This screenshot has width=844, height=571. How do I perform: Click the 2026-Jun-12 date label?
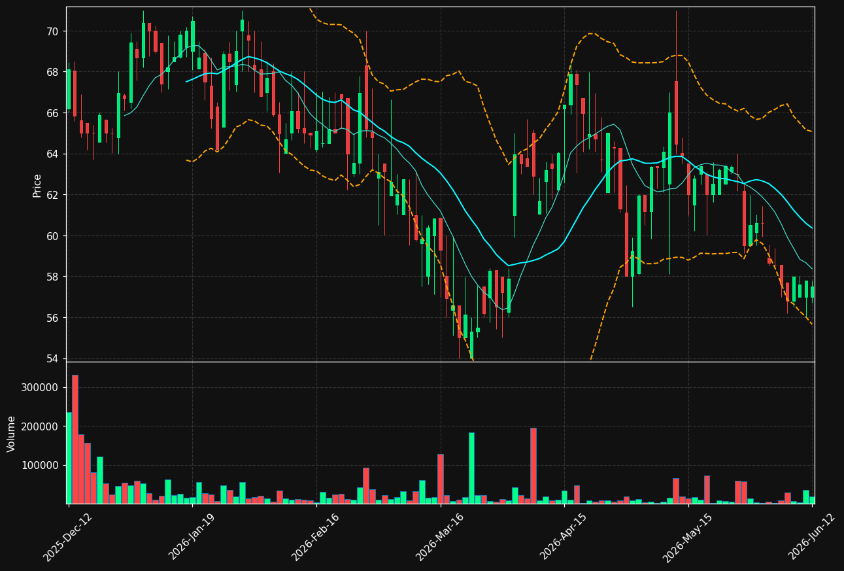pyautogui.click(x=812, y=537)
